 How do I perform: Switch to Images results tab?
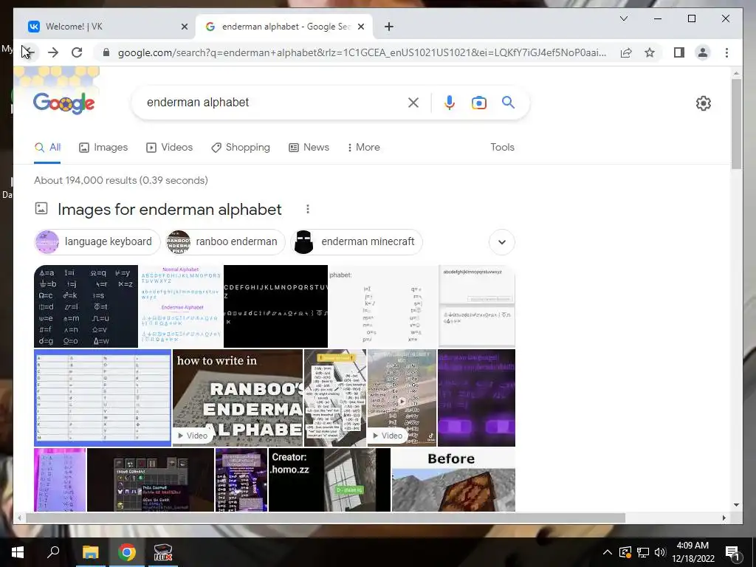tap(103, 148)
